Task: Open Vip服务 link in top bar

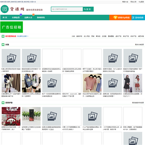Action: pyautogui.click(x=141, y=2)
